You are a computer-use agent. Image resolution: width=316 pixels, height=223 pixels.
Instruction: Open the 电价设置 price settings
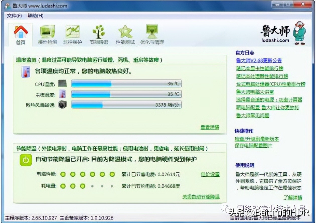tap(211, 174)
